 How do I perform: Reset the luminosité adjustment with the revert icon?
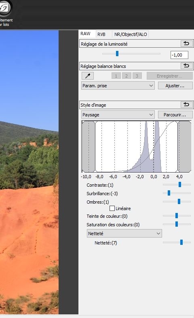point(186,43)
